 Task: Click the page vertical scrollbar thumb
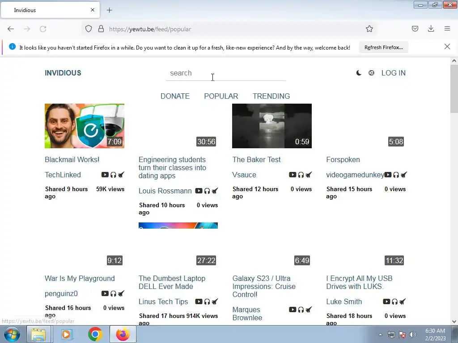pos(454,89)
